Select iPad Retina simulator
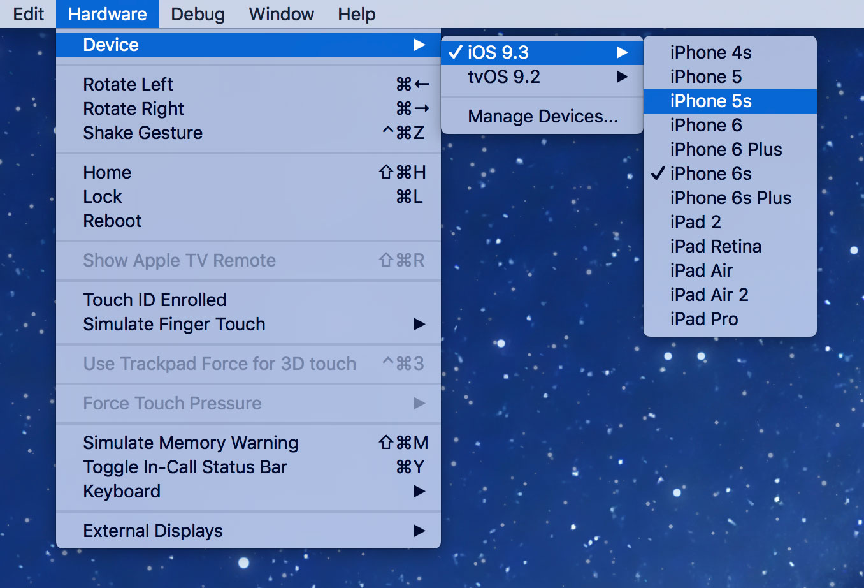The width and height of the screenshot is (864, 588). [730, 246]
